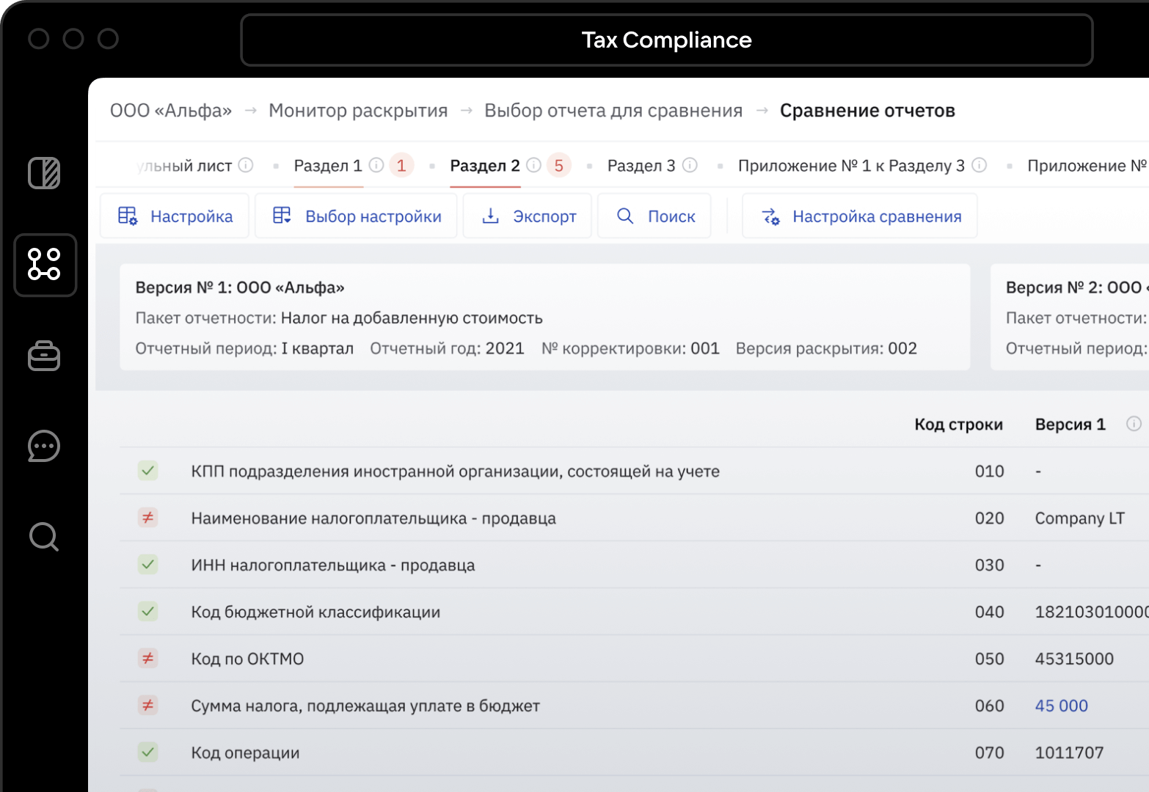1149x792 pixels.
Task: Select row code 060
Action: (x=989, y=706)
